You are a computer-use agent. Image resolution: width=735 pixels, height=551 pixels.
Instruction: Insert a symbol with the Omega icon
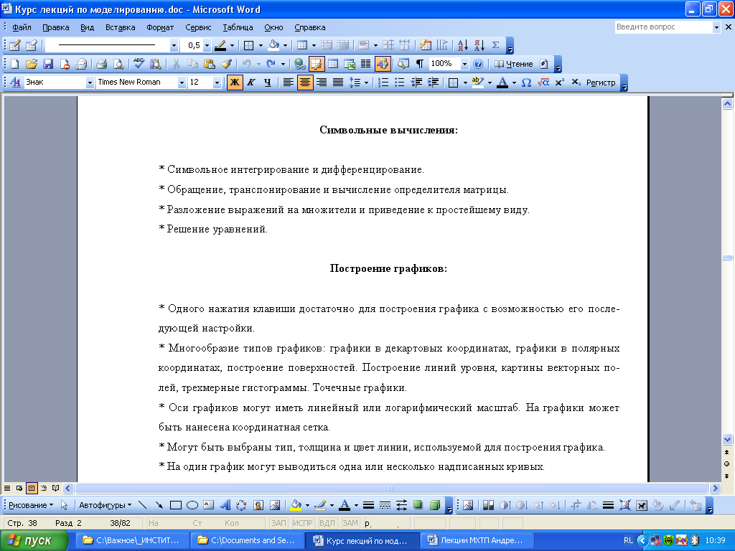(x=526, y=83)
